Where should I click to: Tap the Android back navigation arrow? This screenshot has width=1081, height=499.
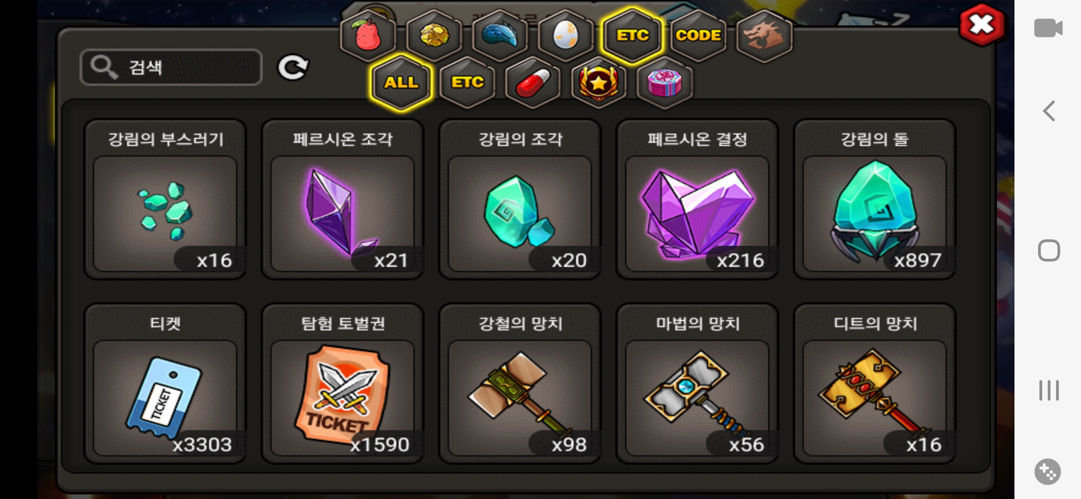[x=1049, y=111]
